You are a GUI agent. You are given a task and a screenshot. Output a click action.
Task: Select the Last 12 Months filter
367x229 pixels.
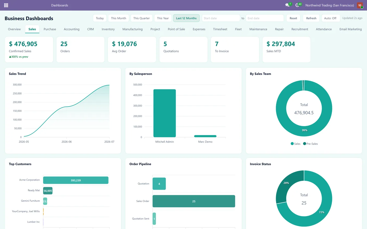(186, 18)
